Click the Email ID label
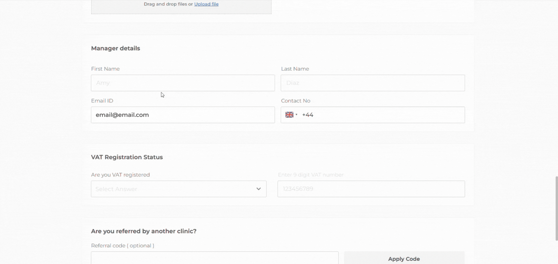 [x=102, y=101]
